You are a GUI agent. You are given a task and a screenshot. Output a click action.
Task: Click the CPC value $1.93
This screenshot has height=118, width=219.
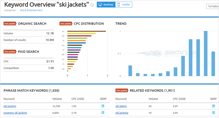pos(50,61)
